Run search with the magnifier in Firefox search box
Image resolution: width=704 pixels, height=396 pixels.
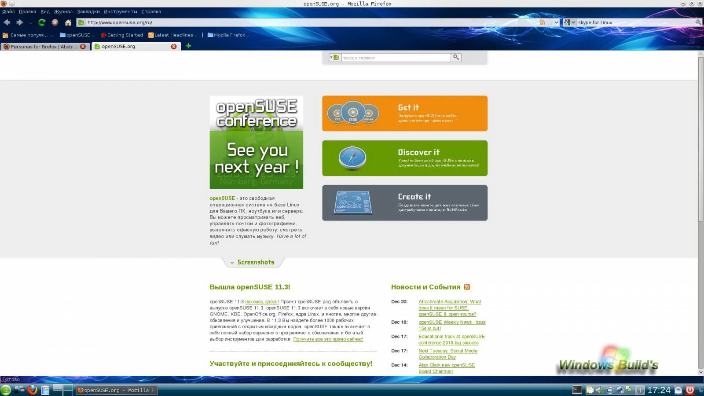pos(698,22)
